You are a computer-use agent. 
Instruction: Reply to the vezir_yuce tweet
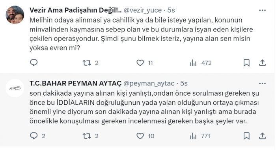(34, 63)
